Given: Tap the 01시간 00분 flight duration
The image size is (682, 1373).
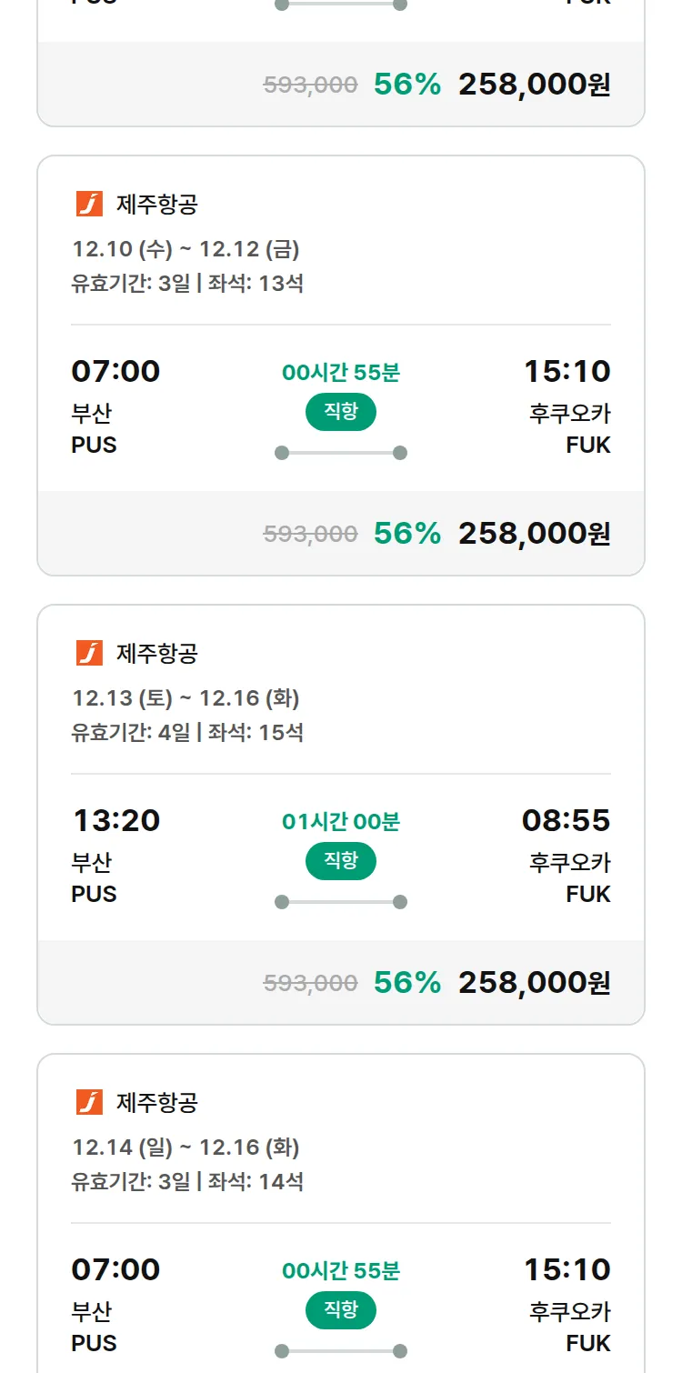Looking at the screenshot, I should (x=341, y=822).
